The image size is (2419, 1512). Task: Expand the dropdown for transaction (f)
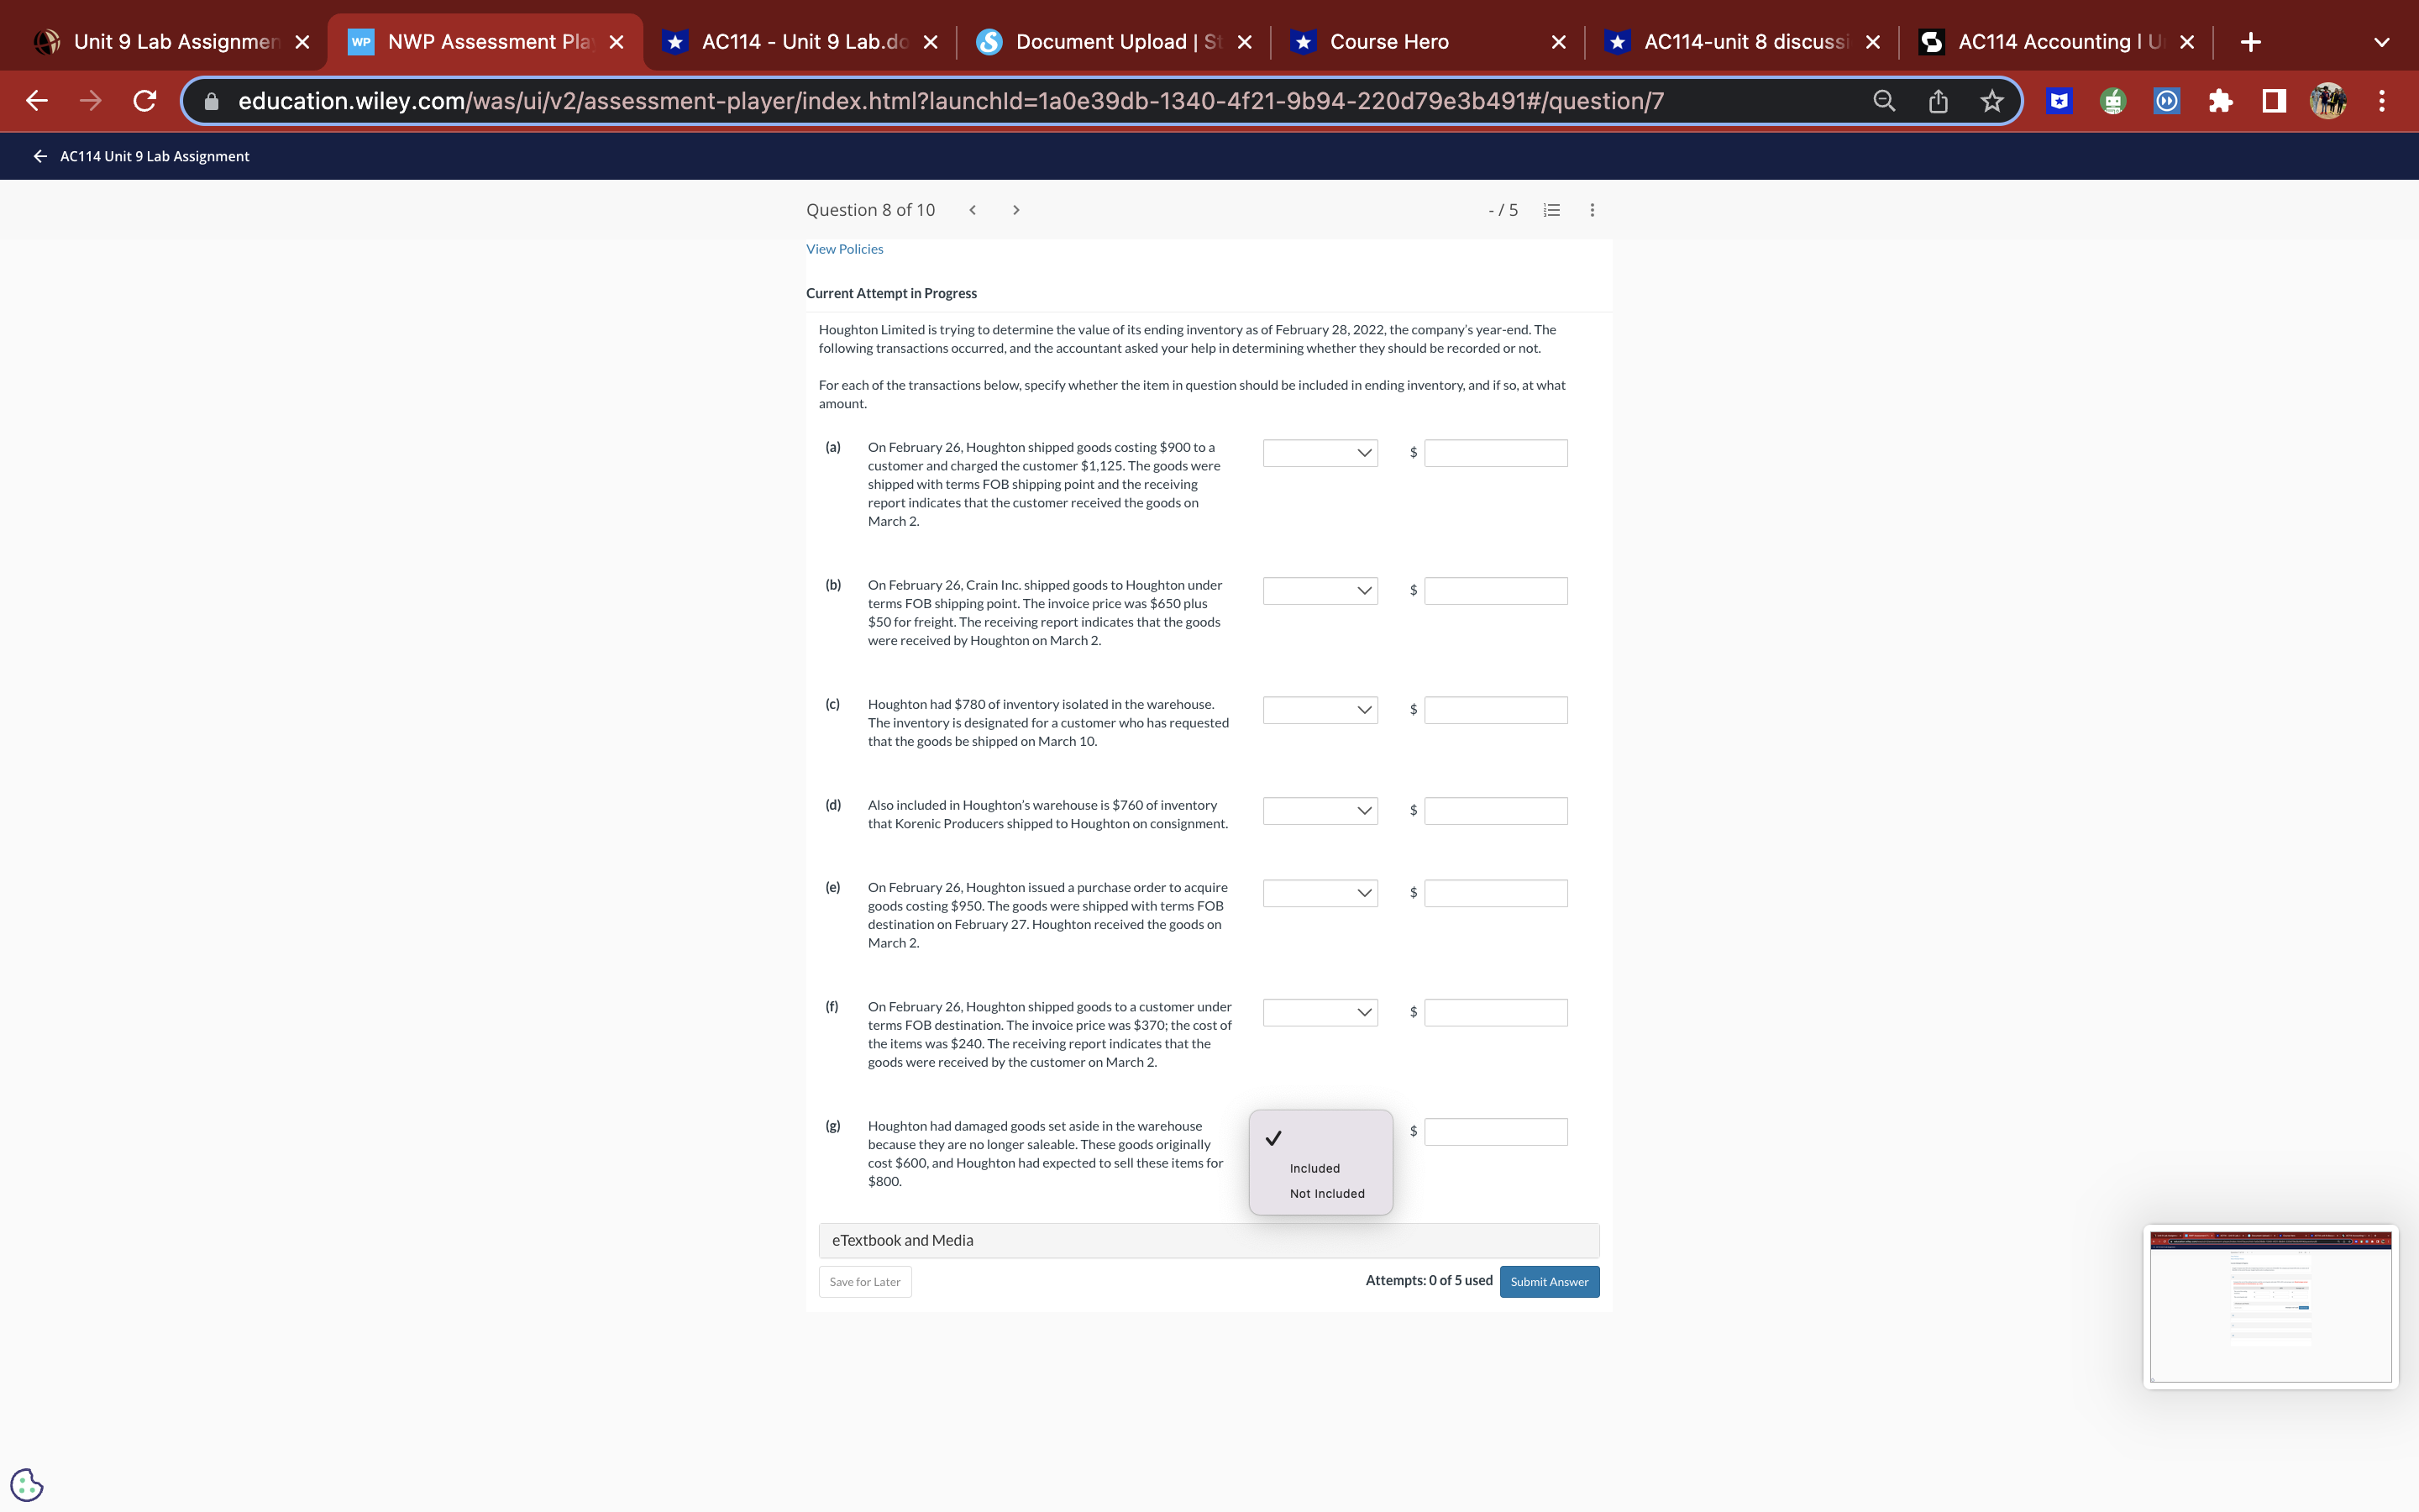[x=1320, y=1012]
